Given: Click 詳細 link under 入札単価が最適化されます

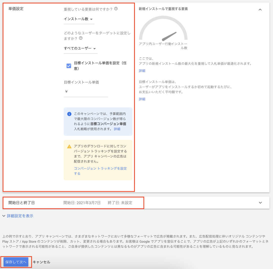Looking at the screenshot, I should click(142, 71).
